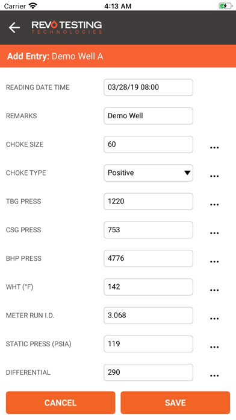
Task: Save the entry
Action: click(x=175, y=402)
